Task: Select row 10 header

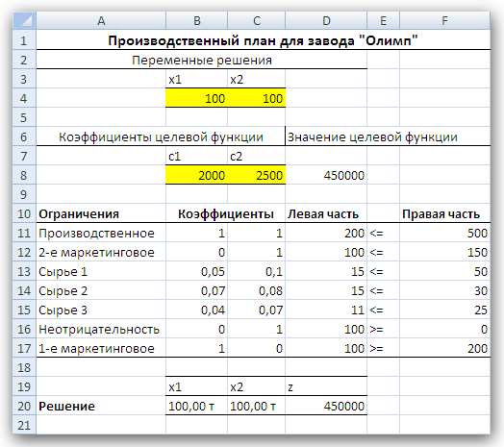Action: point(24,213)
